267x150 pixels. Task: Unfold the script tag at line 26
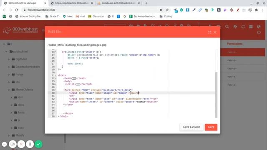point(78,84)
